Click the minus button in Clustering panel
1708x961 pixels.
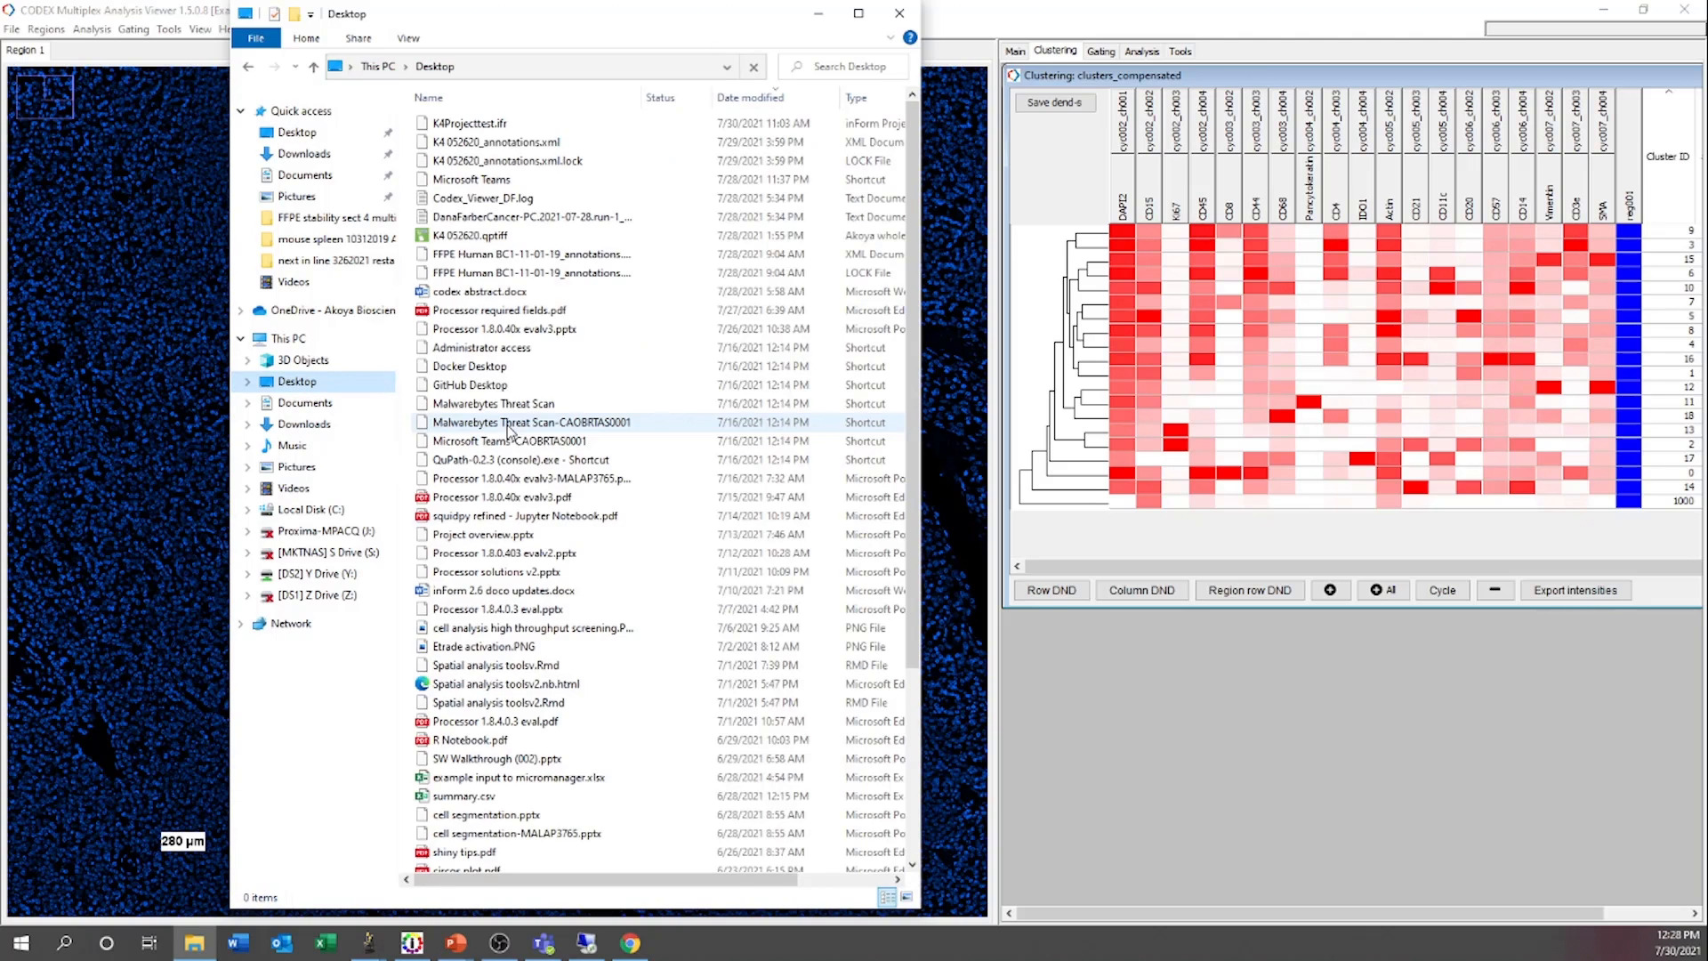1494,590
